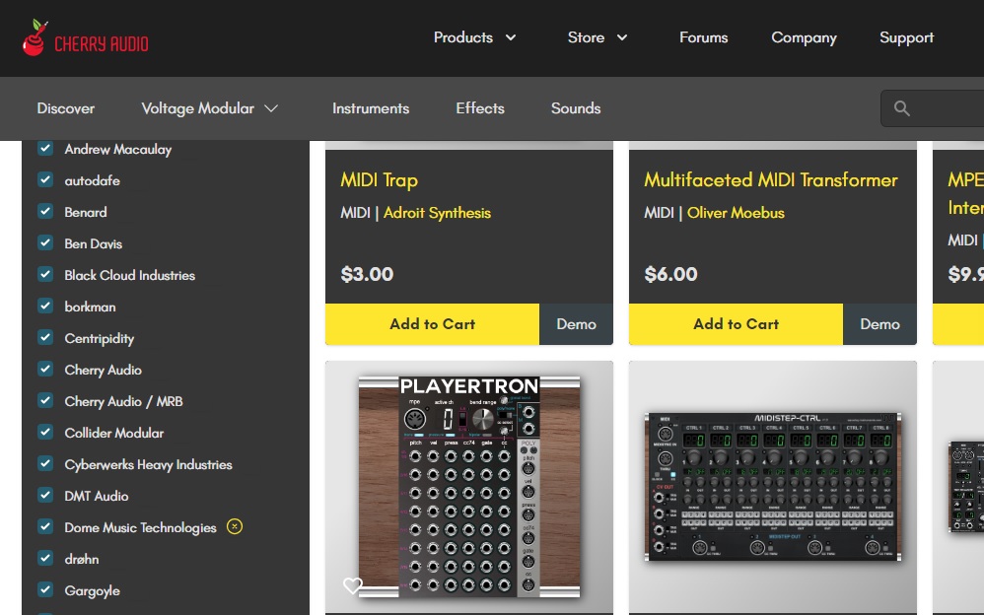Uncheck the autodafe checkbox
The width and height of the screenshot is (984, 615).
point(45,179)
